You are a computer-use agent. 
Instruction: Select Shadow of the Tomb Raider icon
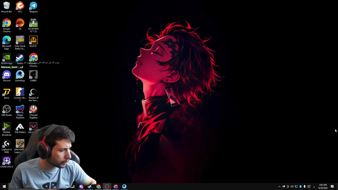33,94
